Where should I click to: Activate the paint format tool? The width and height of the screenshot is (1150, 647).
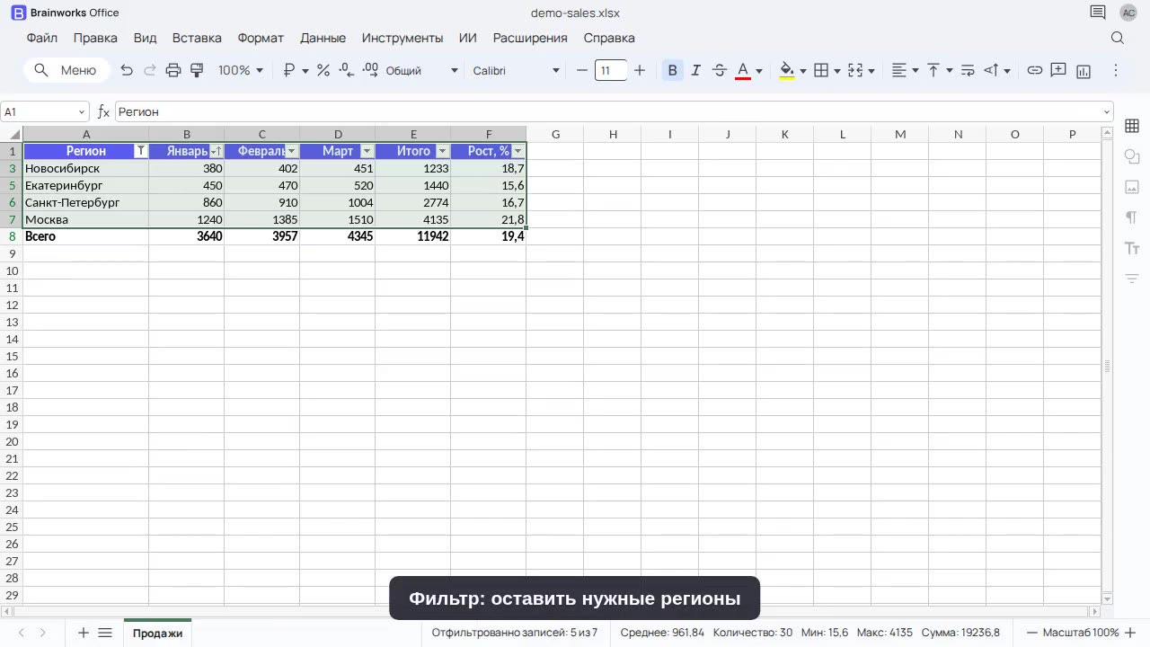pyautogui.click(x=197, y=70)
